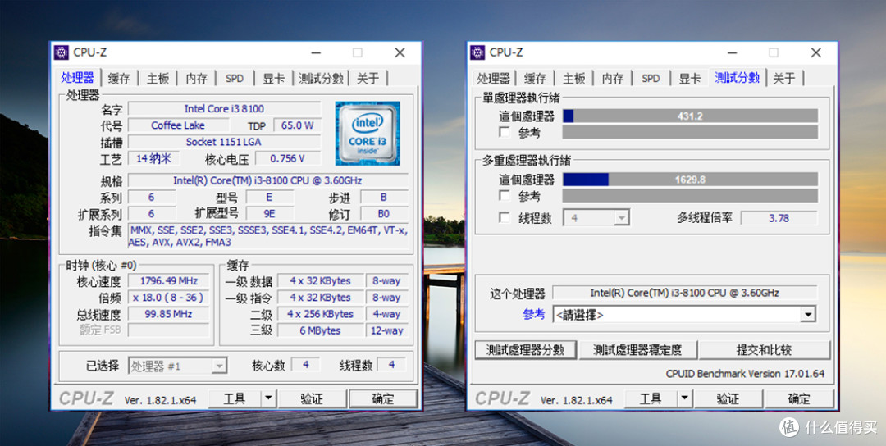This screenshot has height=446, width=886.
Task: Open the 显卡 tab in left CPU-Z window
Action: click(x=273, y=79)
